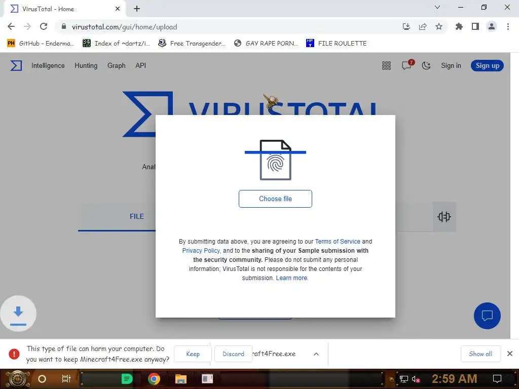Open Cortana circle on taskbar
Viewport: 519px width, 389px height.
[42, 379]
